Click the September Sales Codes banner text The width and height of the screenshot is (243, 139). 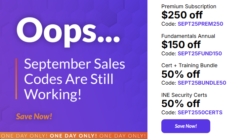(74, 79)
